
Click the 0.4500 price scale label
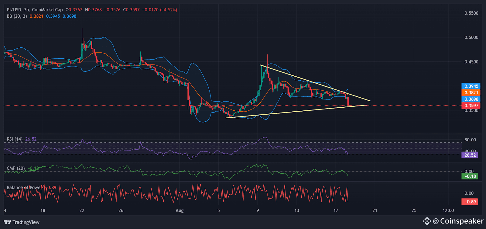coord(471,62)
